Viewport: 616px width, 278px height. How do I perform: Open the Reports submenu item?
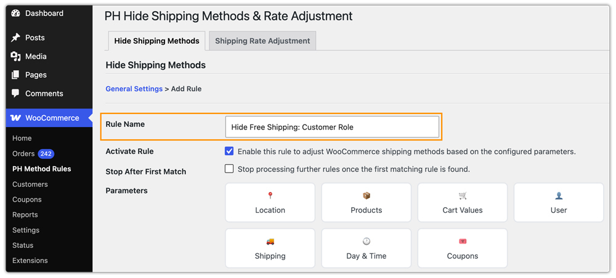coord(25,215)
